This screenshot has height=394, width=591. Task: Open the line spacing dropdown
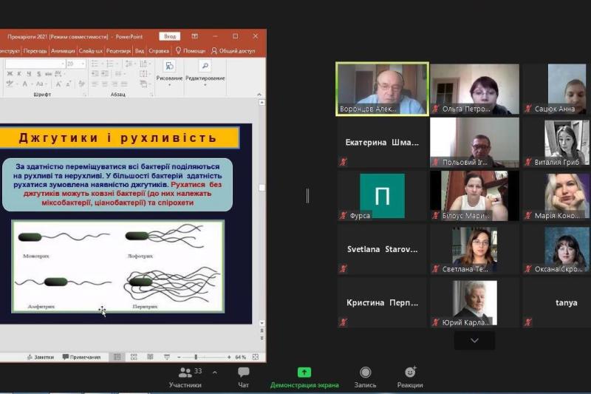pyautogui.click(x=129, y=64)
